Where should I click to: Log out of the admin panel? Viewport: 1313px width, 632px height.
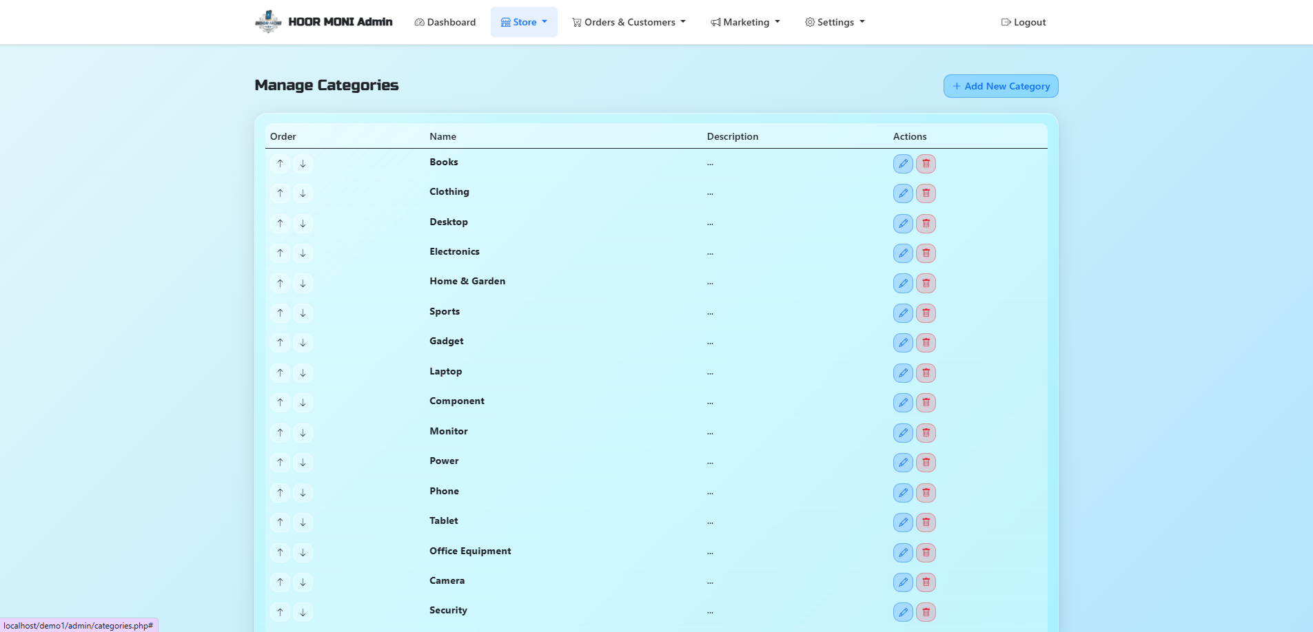(1024, 22)
